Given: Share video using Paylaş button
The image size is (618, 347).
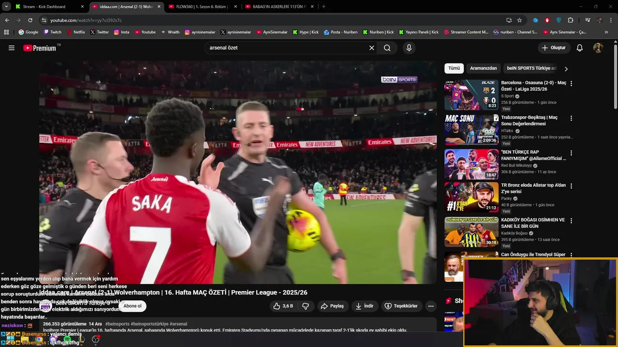Looking at the screenshot, I should pos(333,306).
